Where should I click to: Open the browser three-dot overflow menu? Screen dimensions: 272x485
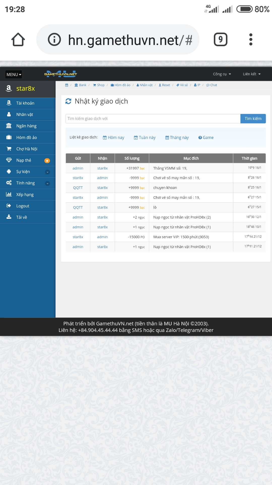tap(251, 39)
